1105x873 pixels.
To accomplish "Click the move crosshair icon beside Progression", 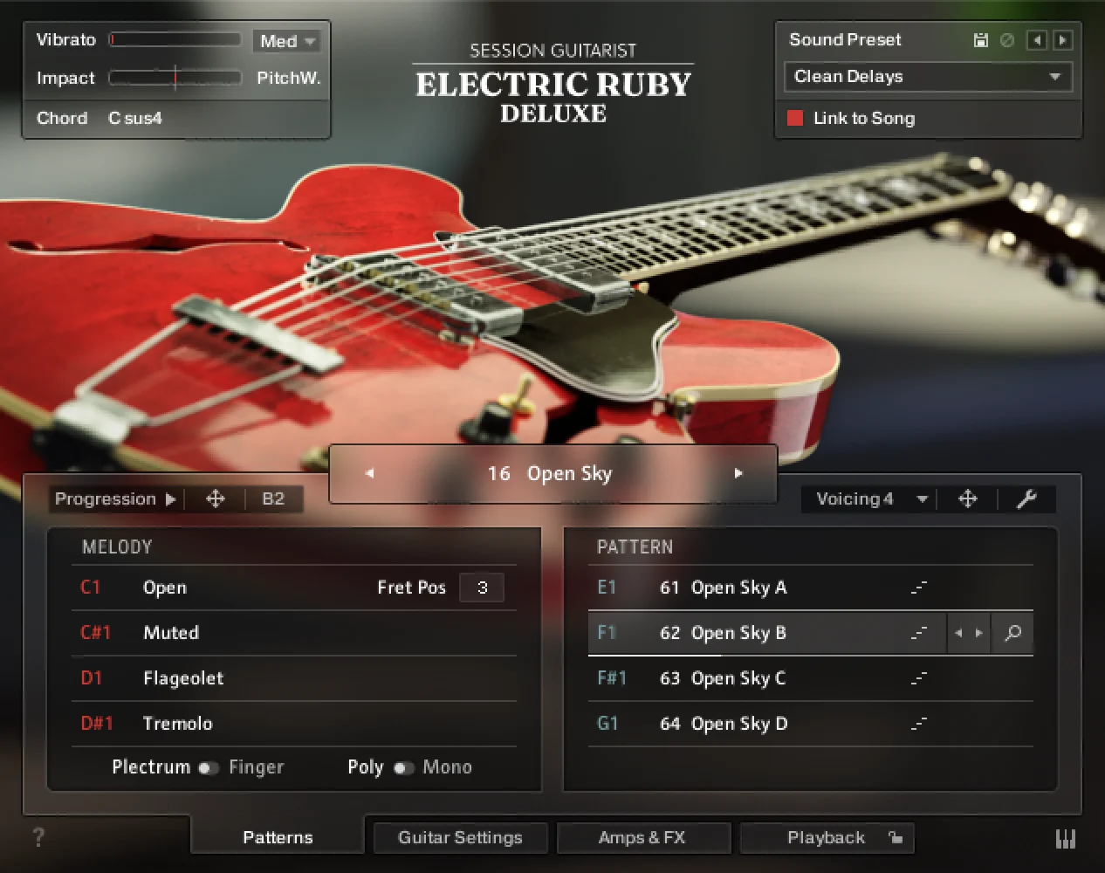I will (x=215, y=499).
